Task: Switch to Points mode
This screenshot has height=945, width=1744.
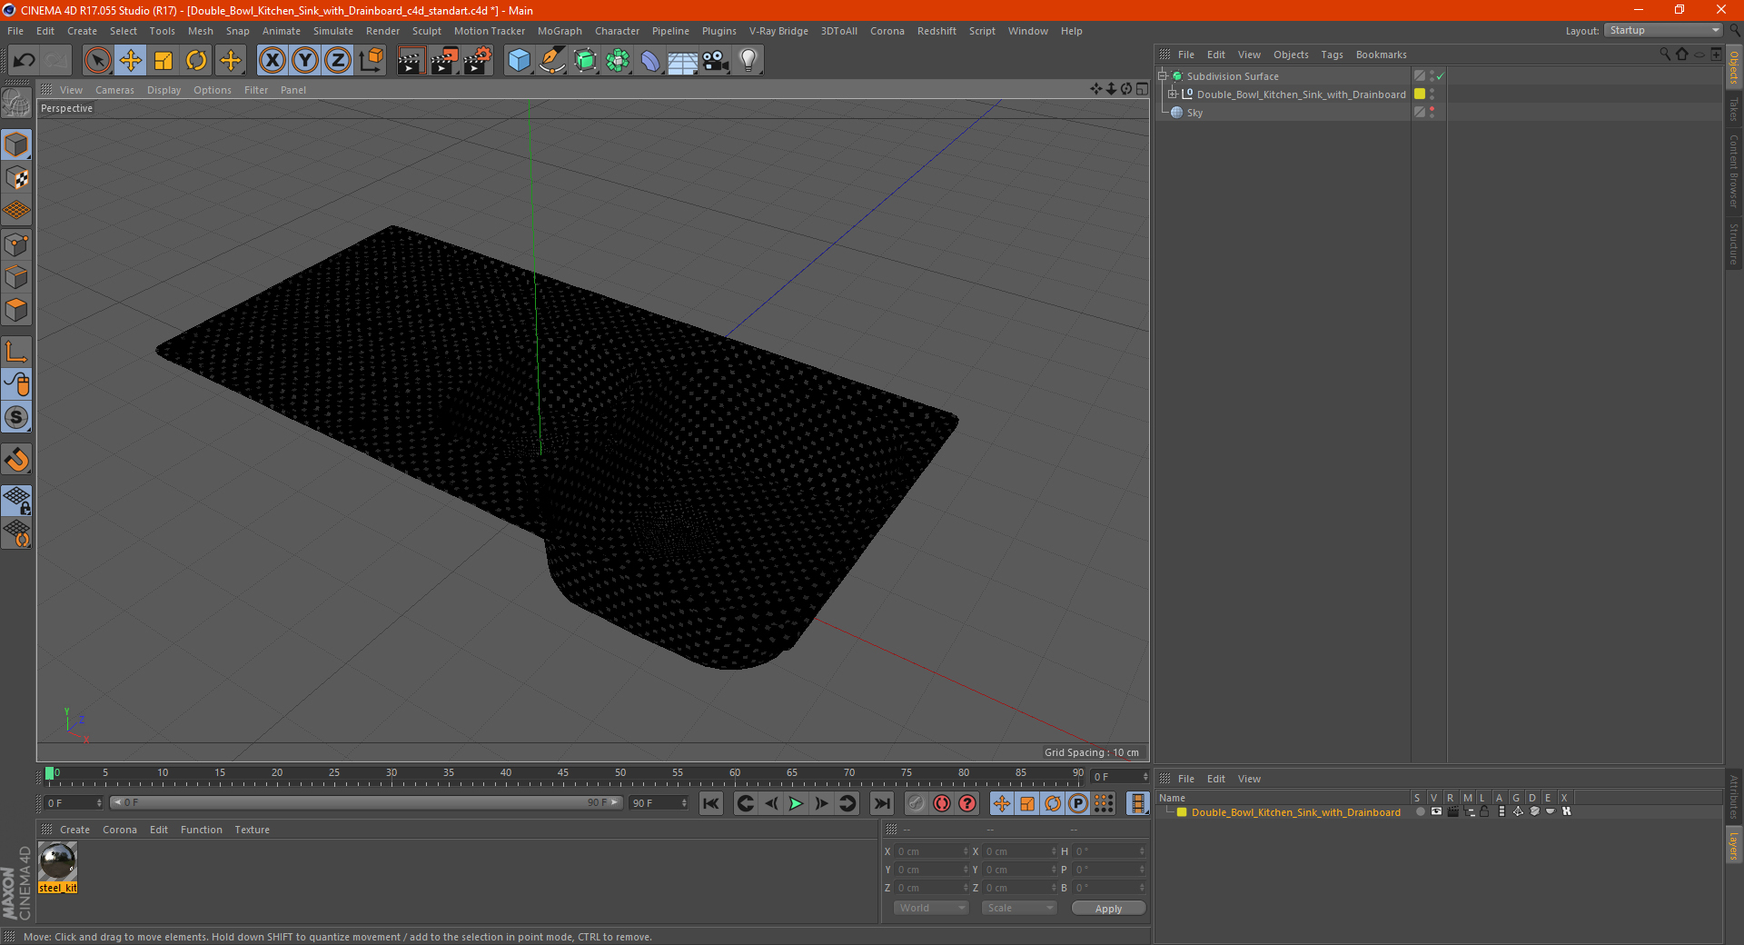Action: click(x=16, y=244)
